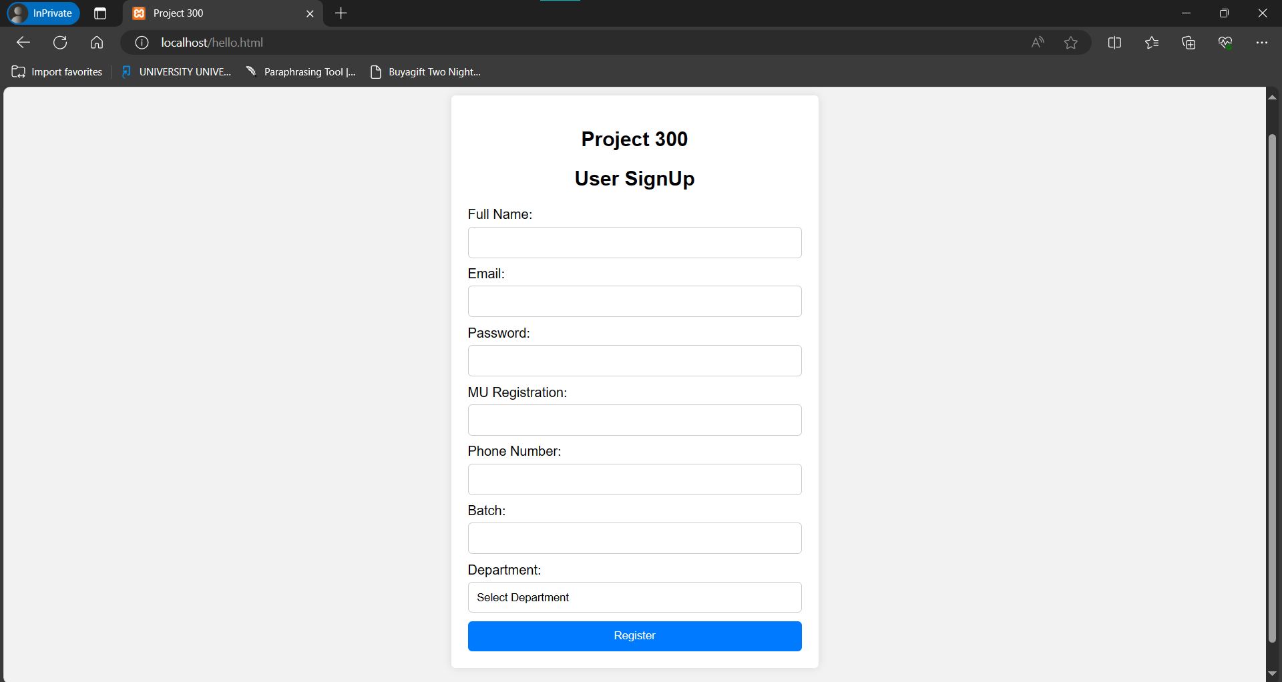Open UNIVERSITY UNIVE... bookmark

tap(176, 72)
